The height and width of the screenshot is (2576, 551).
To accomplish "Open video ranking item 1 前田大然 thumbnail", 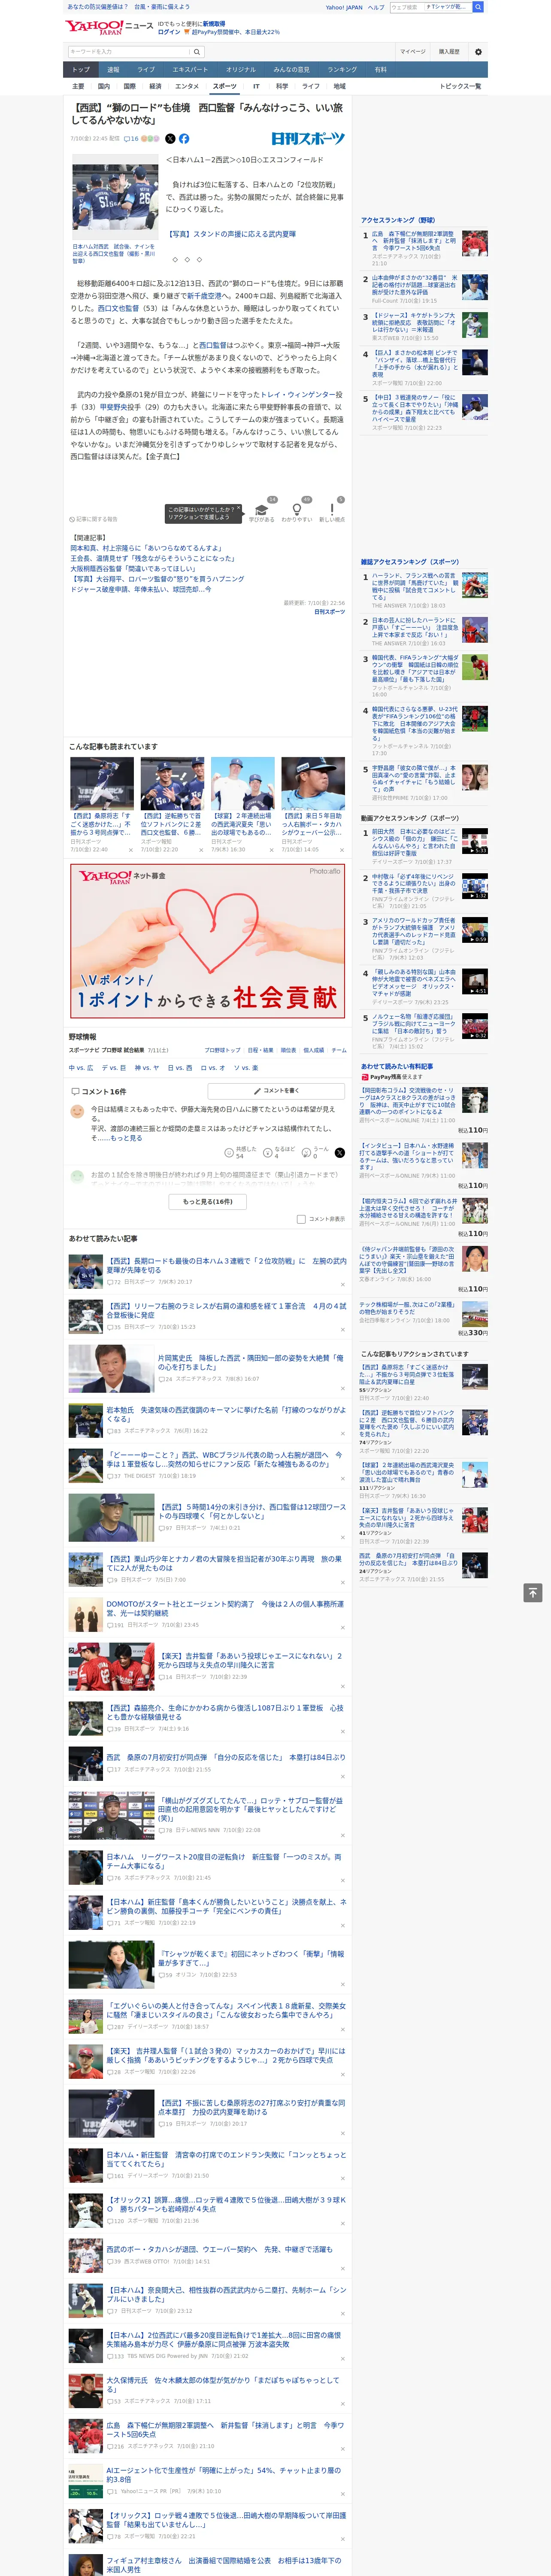I will coord(475,840).
